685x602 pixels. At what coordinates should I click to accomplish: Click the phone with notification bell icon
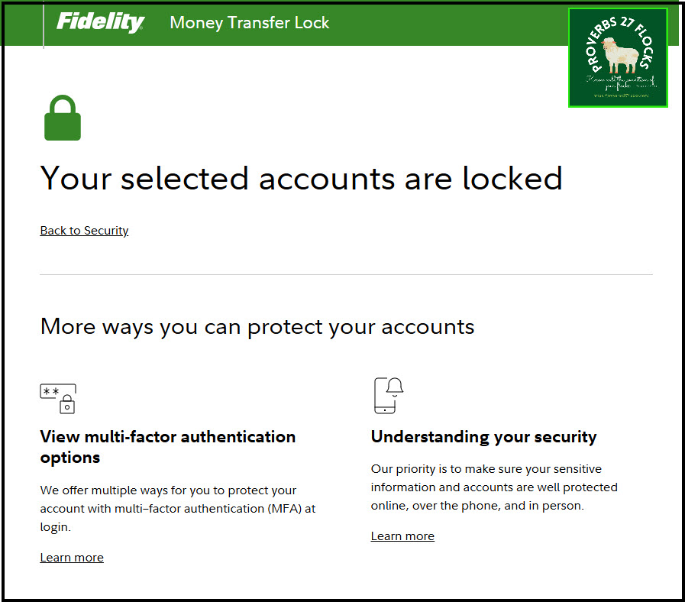(387, 395)
